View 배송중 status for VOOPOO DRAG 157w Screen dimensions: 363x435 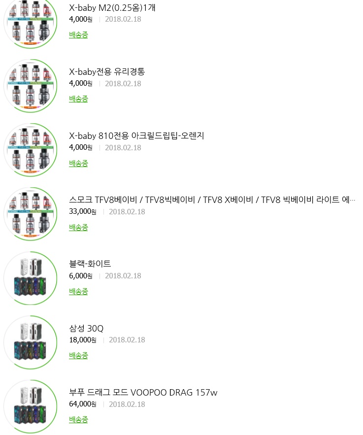(78, 419)
